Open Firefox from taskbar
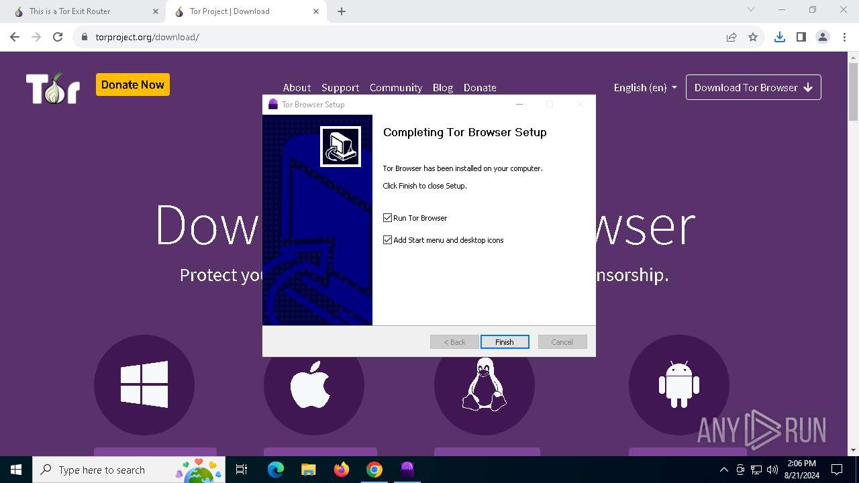 point(342,470)
